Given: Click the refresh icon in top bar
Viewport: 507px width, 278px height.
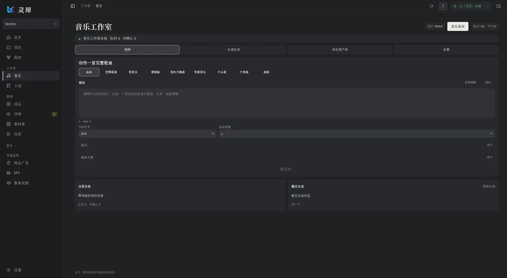Looking at the screenshot, I should tap(431, 6).
